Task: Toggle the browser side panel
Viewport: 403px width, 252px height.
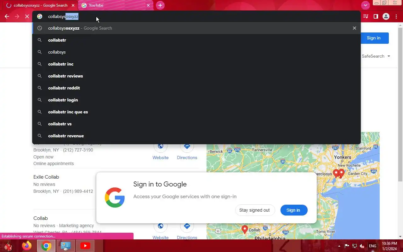Action: tap(376, 16)
